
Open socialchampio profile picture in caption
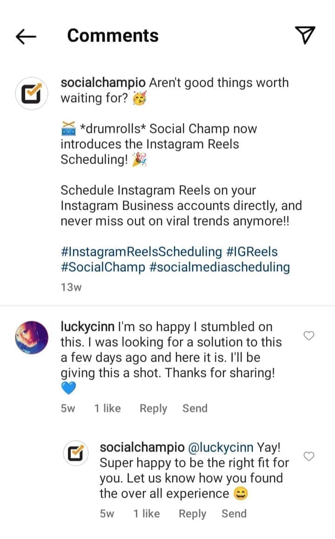tap(32, 94)
